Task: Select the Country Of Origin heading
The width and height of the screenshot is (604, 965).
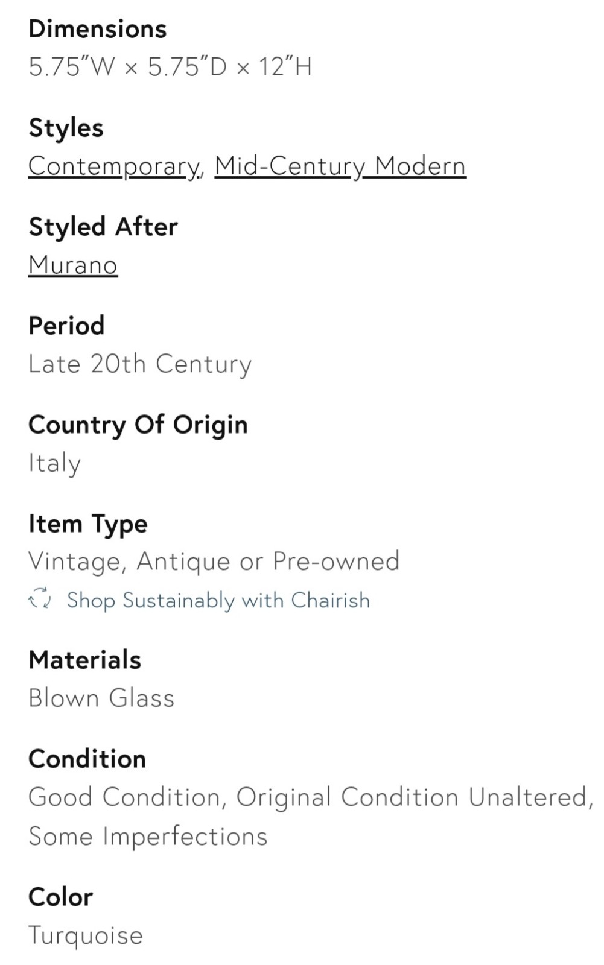Action: 138,425
